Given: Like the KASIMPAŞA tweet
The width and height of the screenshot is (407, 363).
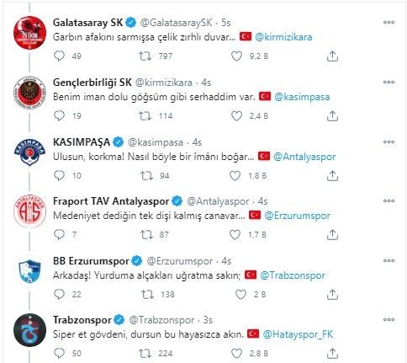Looking at the screenshot, I should point(235,176).
